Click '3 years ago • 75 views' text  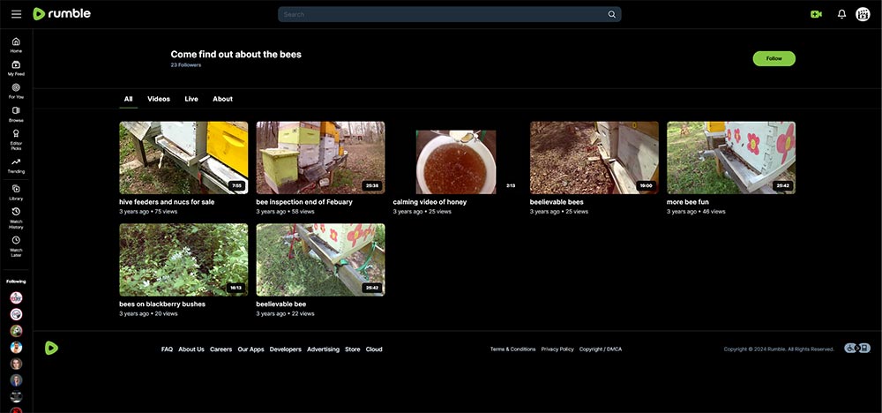pyautogui.click(x=148, y=212)
